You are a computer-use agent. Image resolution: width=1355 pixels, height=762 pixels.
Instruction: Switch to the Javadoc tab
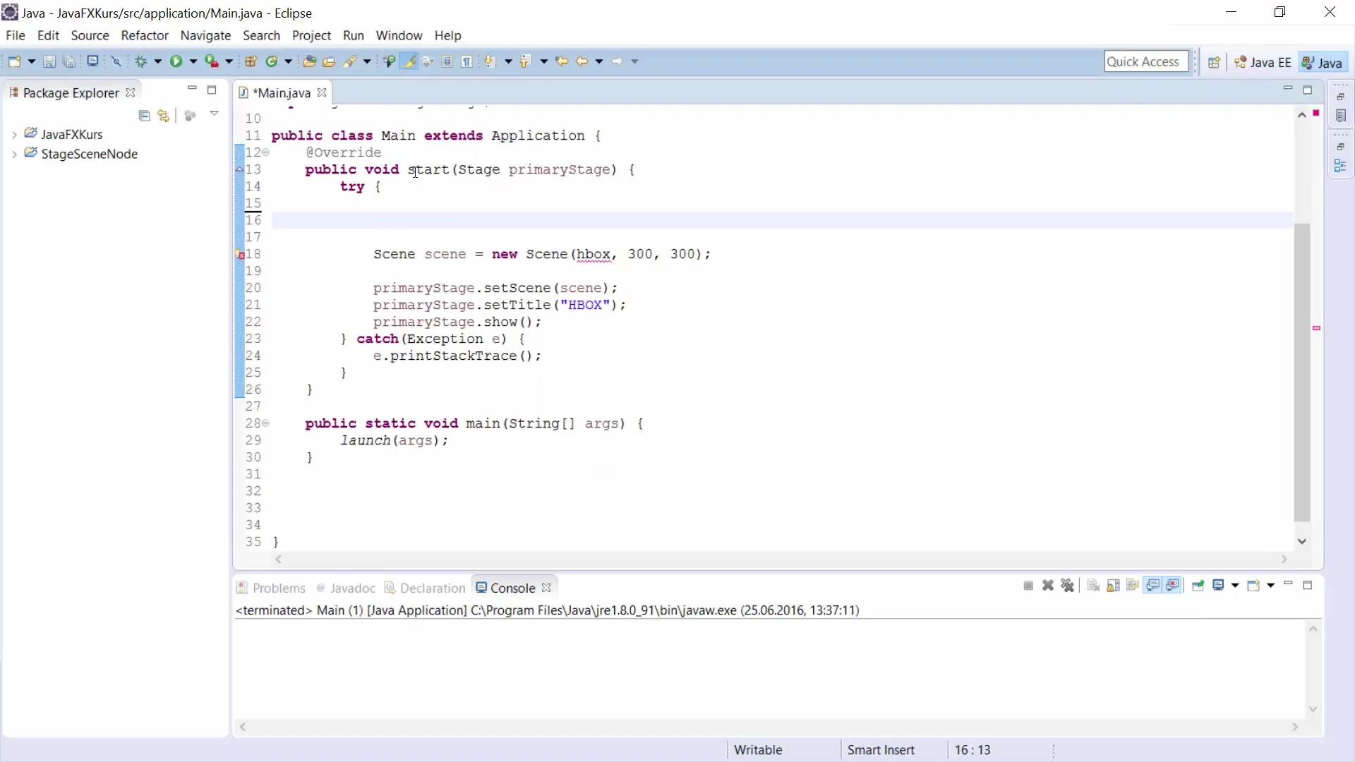346,588
